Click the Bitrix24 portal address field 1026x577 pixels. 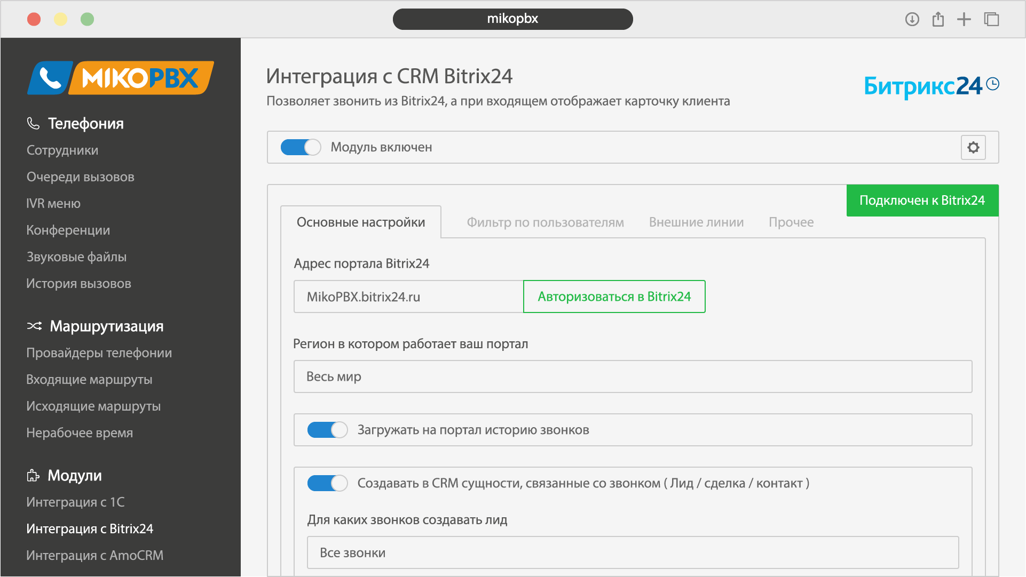click(408, 296)
